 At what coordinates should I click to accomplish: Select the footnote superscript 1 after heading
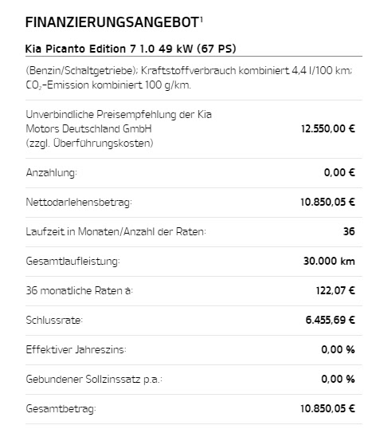click(202, 20)
